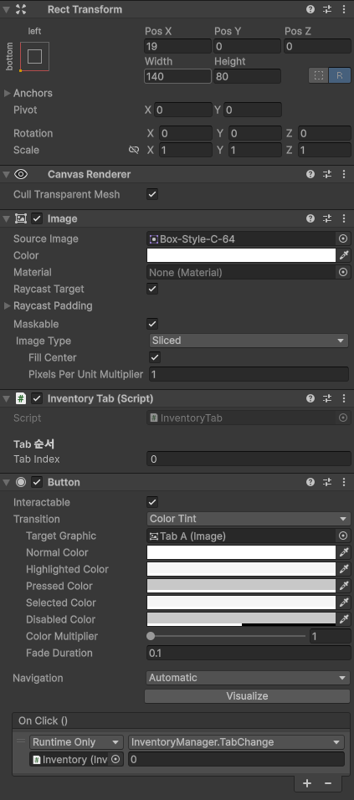Adjust the Color Multiplier slider
This screenshot has height=800, width=354.
click(227, 636)
